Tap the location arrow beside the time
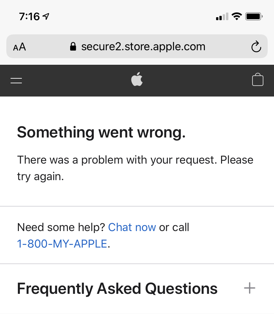 [x=46, y=16]
